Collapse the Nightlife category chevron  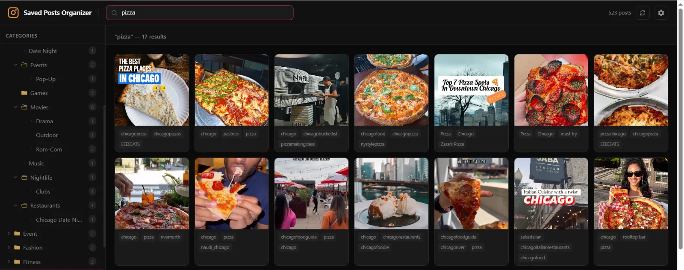point(15,178)
